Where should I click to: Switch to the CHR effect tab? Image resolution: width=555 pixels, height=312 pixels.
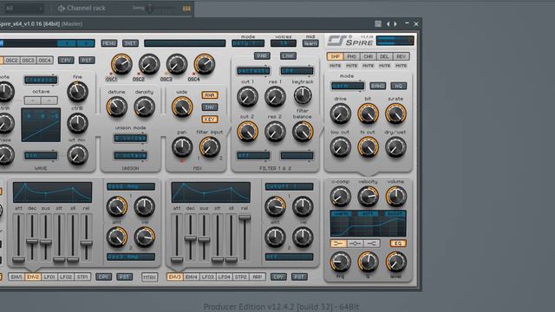(368, 56)
